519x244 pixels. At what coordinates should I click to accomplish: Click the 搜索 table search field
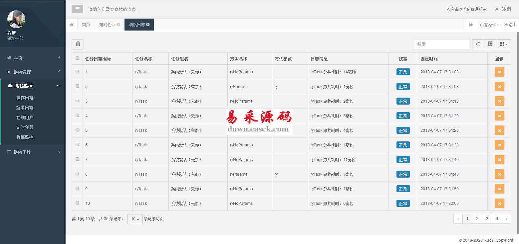442,44
